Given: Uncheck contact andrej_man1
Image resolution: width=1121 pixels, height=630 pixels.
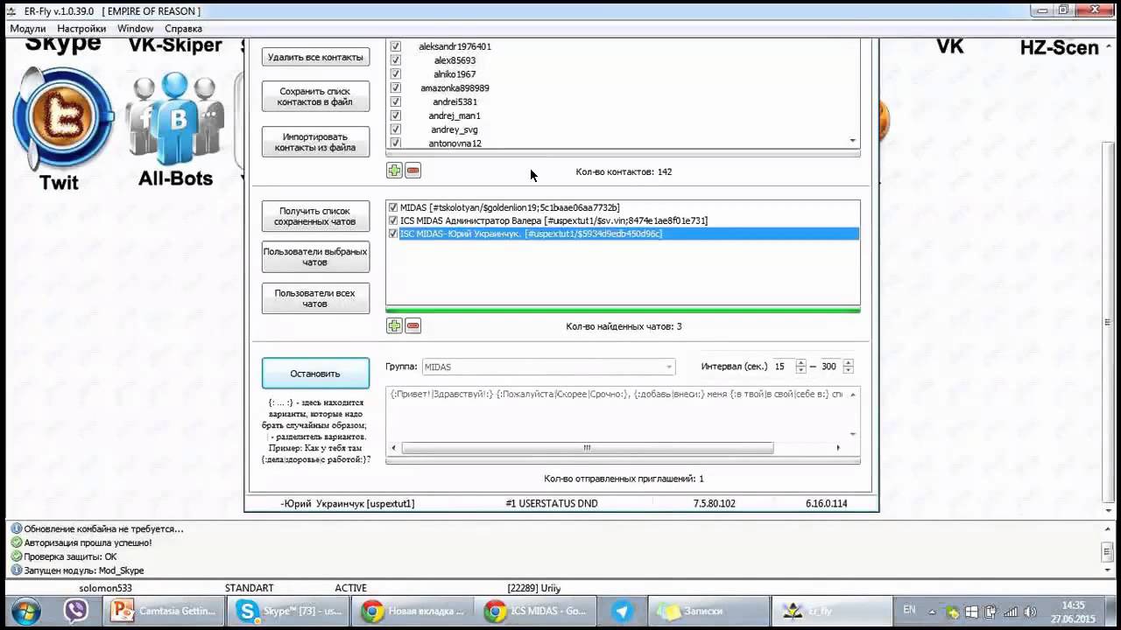Looking at the screenshot, I should pyautogui.click(x=395, y=115).
